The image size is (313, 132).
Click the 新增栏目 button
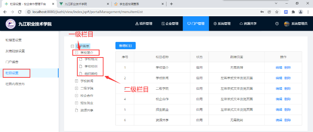point(126,46)
